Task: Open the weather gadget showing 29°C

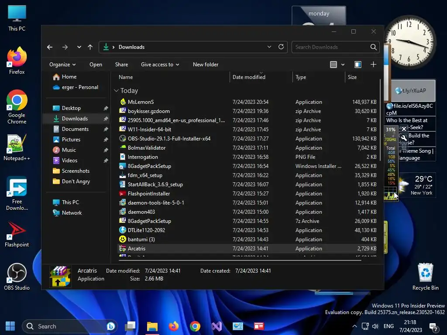Action: 418,185
